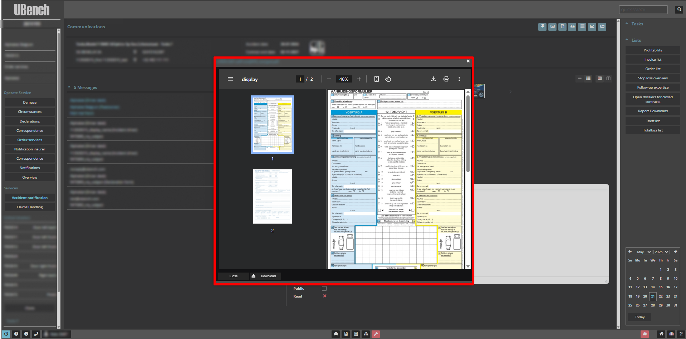The width and height of the screenshot is (686, 339).
Task: Open Accident notification in Services menu
Action: pos(30,198)
